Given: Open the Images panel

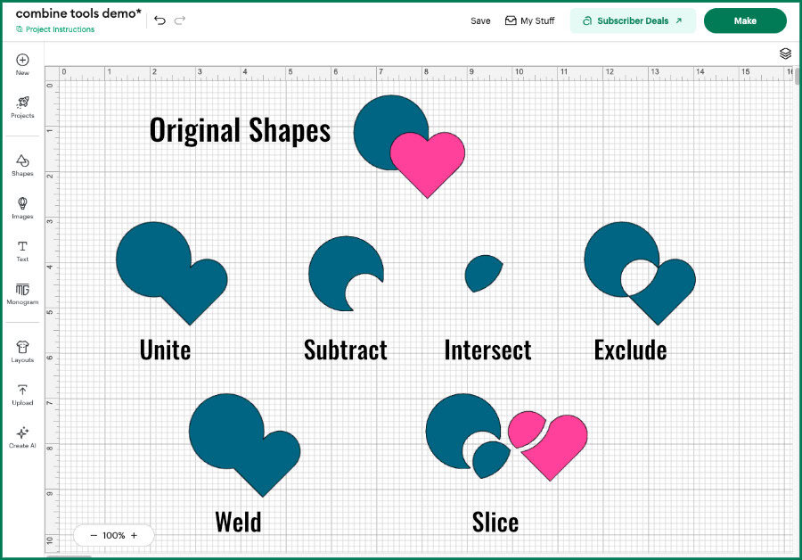Looking at the screenshot, I should [x=22, y=208].
